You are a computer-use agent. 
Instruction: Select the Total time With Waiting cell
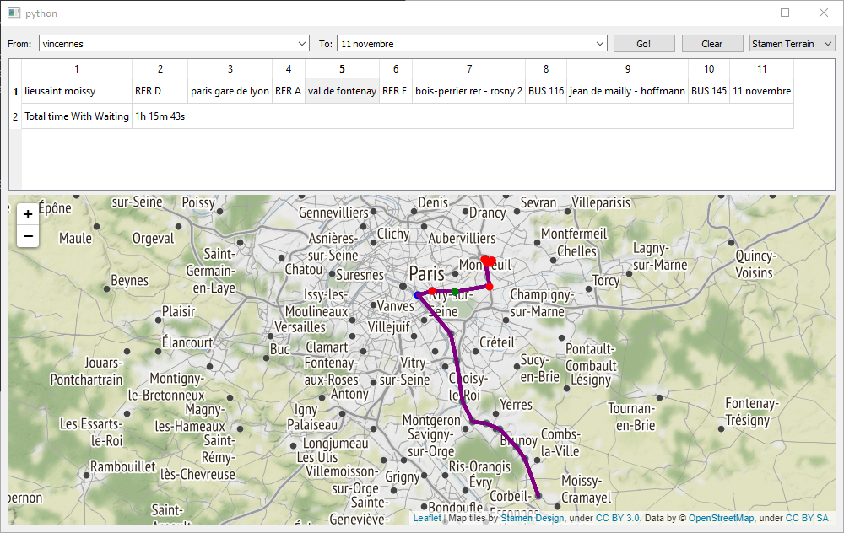click(77, 116)
